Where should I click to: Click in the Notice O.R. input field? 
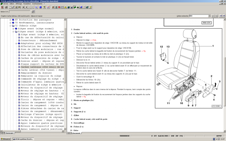pyautogui.click(x=19, y=12)
